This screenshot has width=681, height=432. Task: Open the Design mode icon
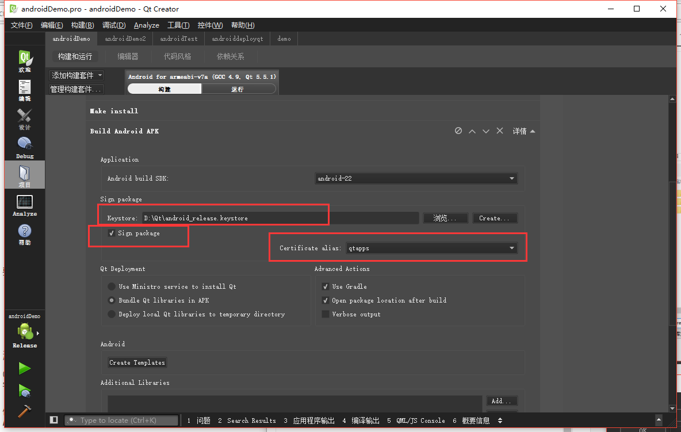(25, 118)
